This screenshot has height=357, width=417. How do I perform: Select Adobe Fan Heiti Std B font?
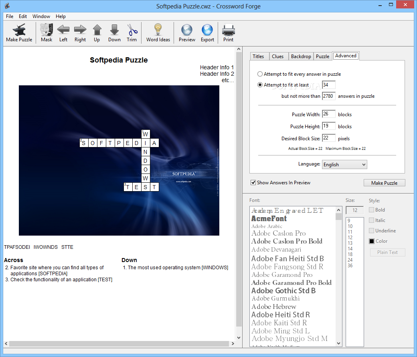[x=287, y=258]
